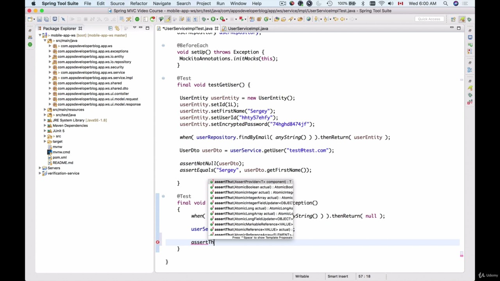The width and height of the screenshot is (500, 281).
Task: Collapse all in Package Explorer
Action: point(110,28)
